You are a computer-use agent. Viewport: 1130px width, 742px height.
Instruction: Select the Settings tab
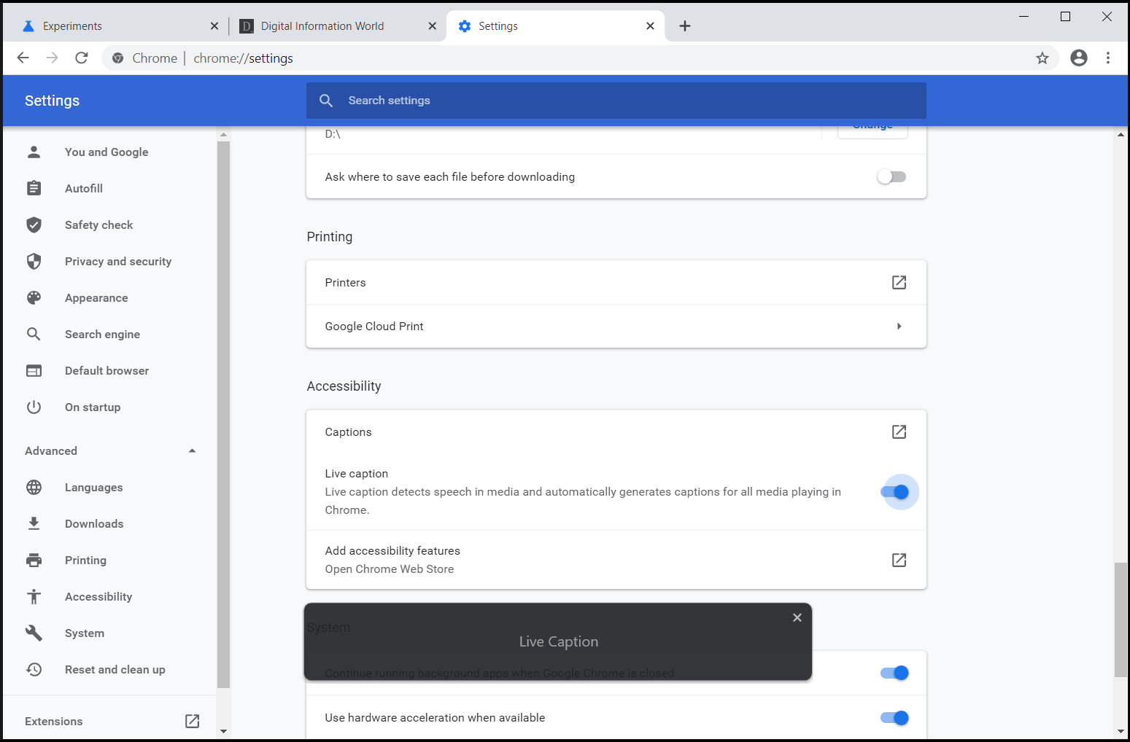(x=555, y=26)
